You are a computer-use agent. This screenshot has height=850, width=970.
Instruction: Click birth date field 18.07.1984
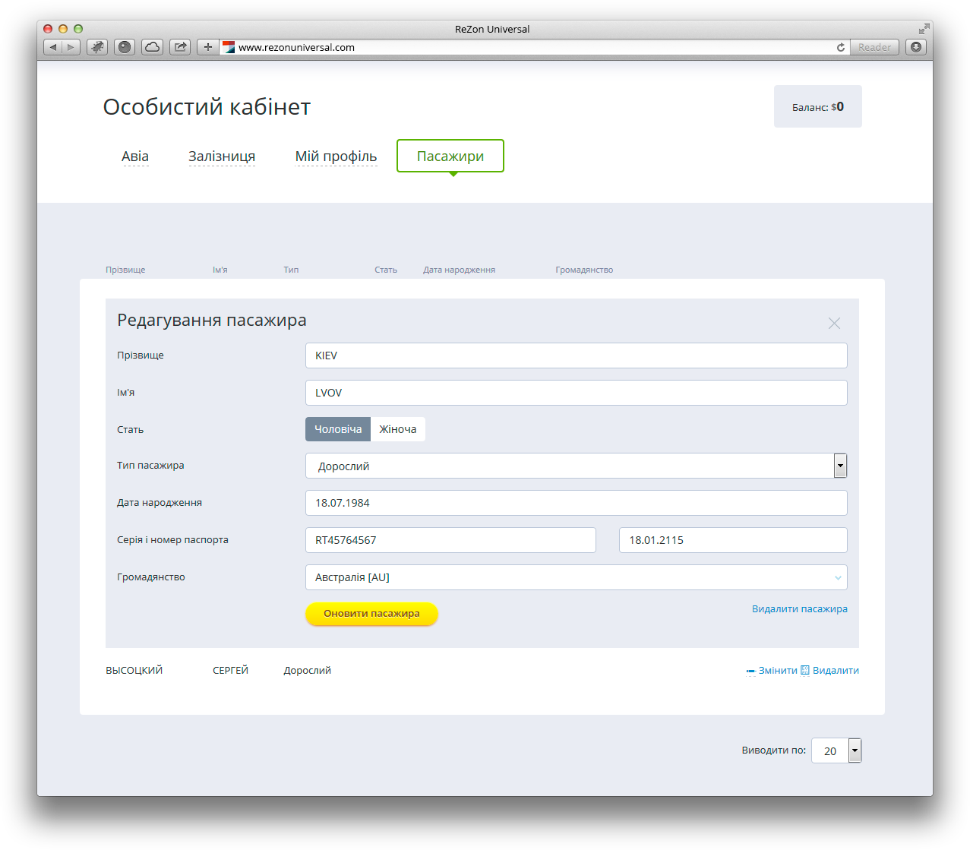tap(577, 503)
